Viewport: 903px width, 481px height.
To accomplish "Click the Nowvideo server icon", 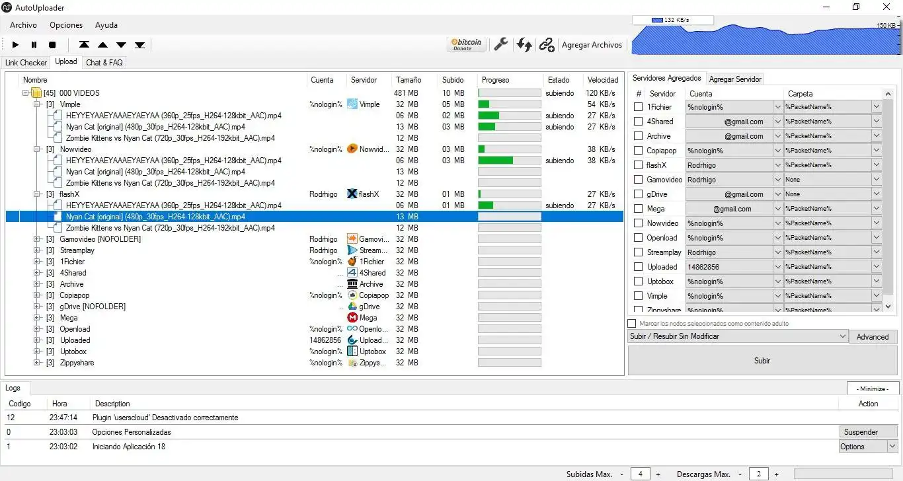I will click(352, 149).
